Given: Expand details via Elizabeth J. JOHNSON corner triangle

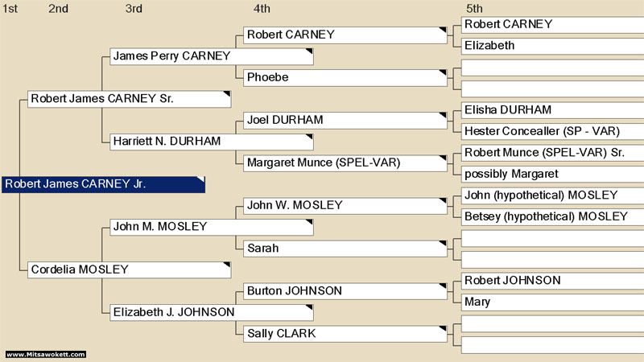Looking at the screenshot, I should coord(309,307).
